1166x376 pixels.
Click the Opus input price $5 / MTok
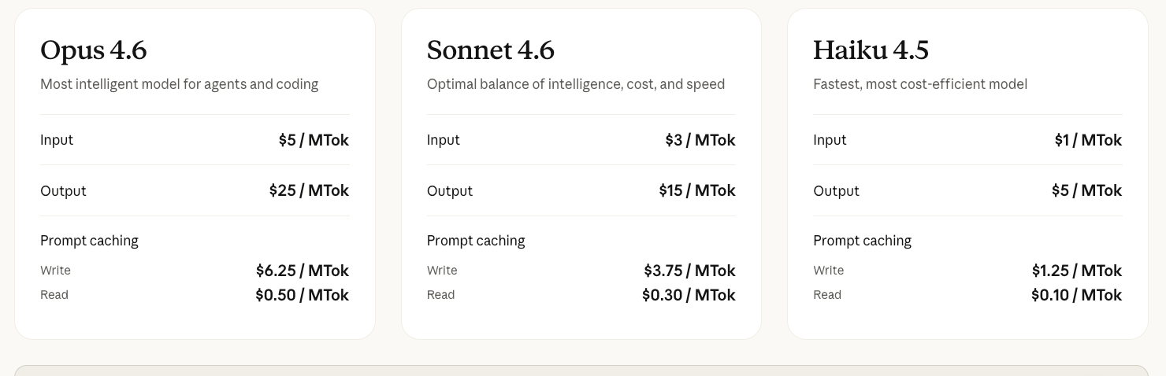(x=314, y=140)
